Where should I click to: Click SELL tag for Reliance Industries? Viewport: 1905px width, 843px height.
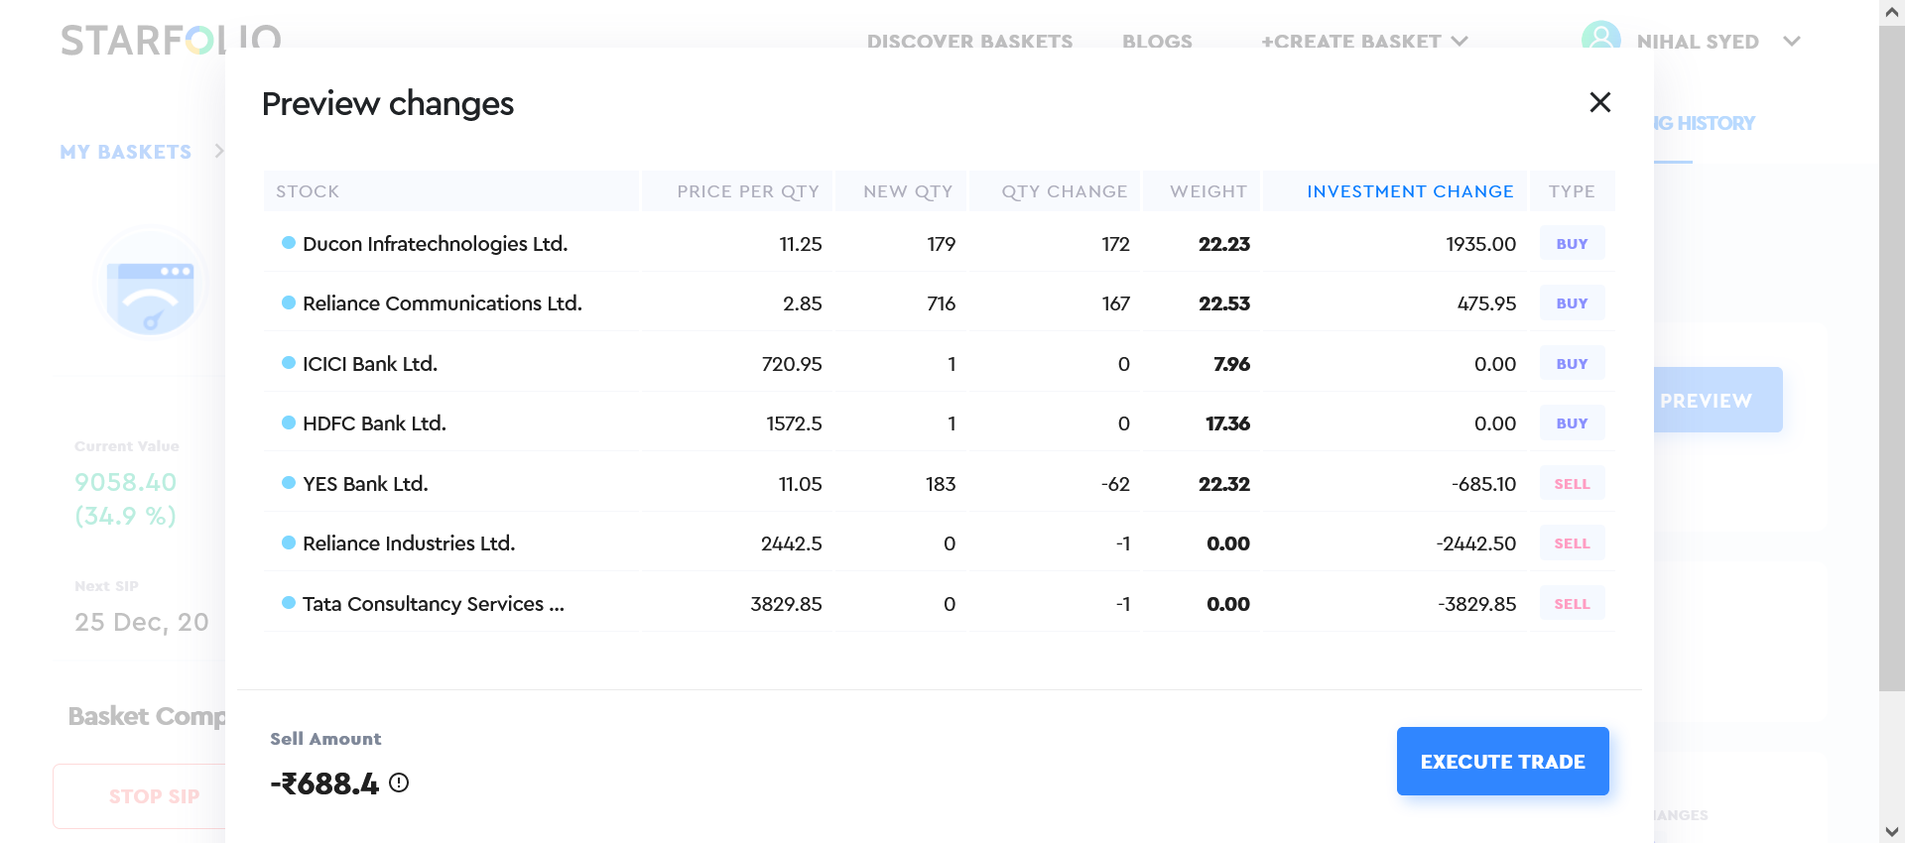pos(1572,543)
